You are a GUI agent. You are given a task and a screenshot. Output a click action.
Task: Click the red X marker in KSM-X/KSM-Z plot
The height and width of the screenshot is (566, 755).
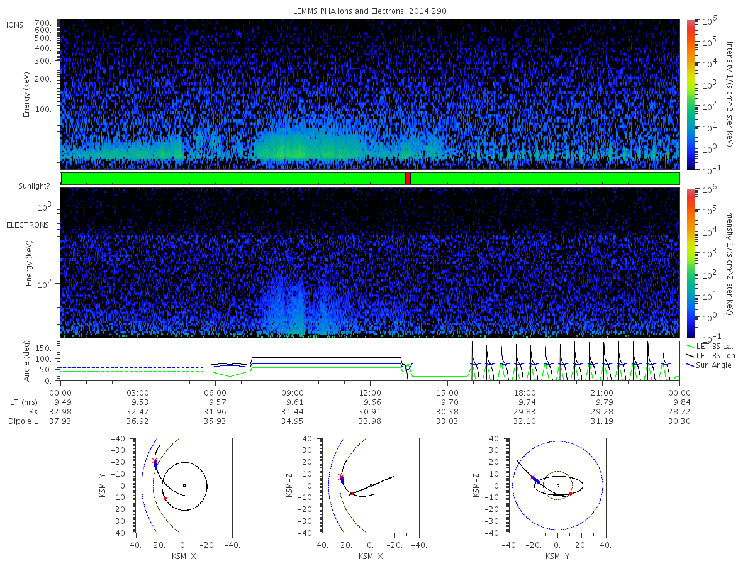pos(342,477)
